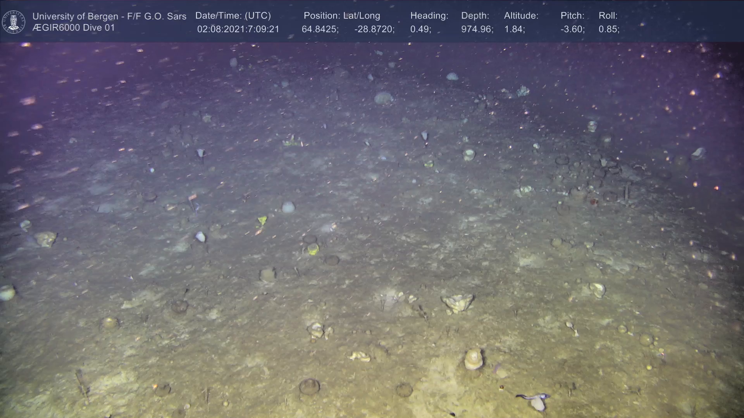Click the 'Pitch:' label
The image size is (744, 418).
pos(572,15)
